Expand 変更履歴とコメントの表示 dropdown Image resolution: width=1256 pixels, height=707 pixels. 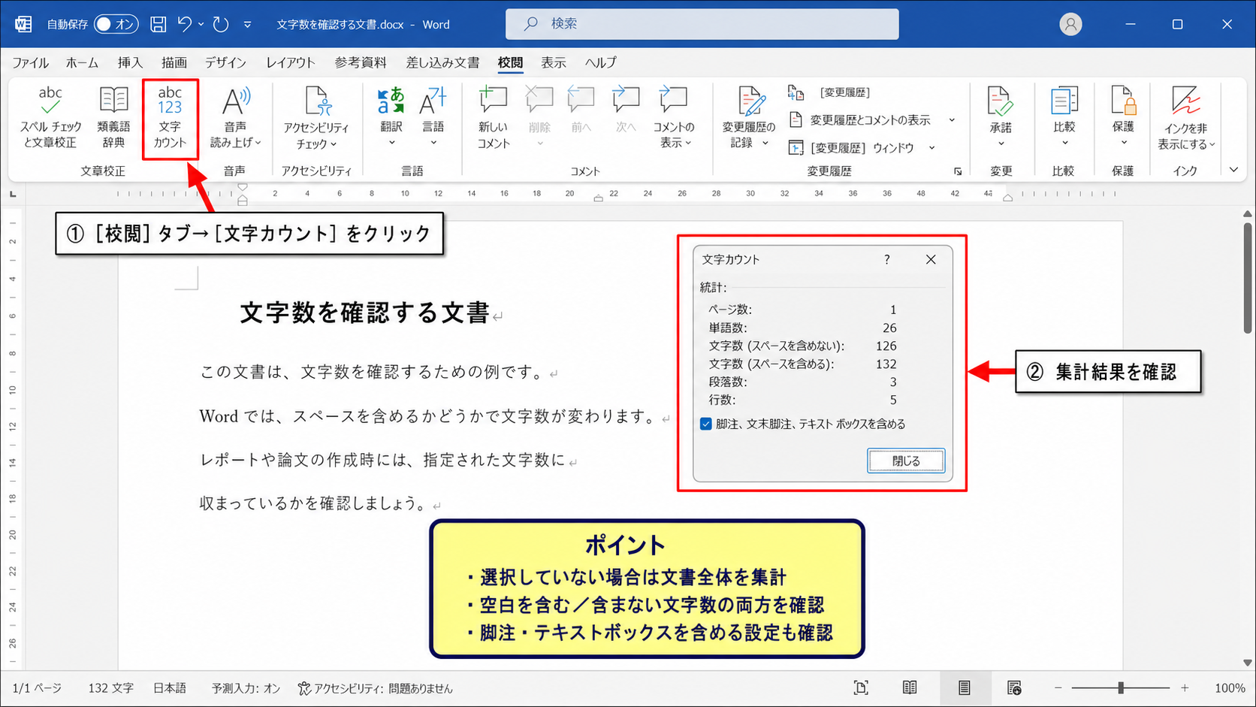point(952,120)
